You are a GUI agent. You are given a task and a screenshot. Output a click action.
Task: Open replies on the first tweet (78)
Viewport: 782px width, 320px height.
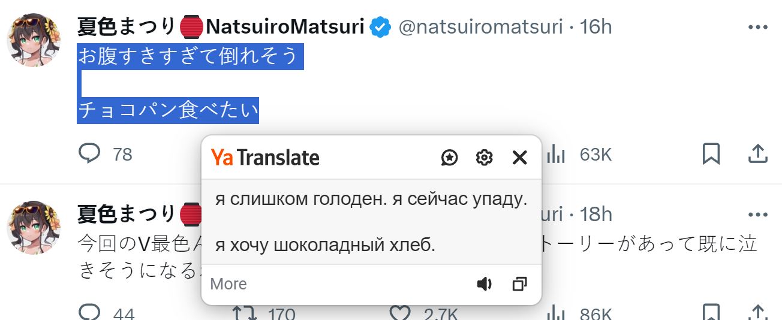[105, 154]
